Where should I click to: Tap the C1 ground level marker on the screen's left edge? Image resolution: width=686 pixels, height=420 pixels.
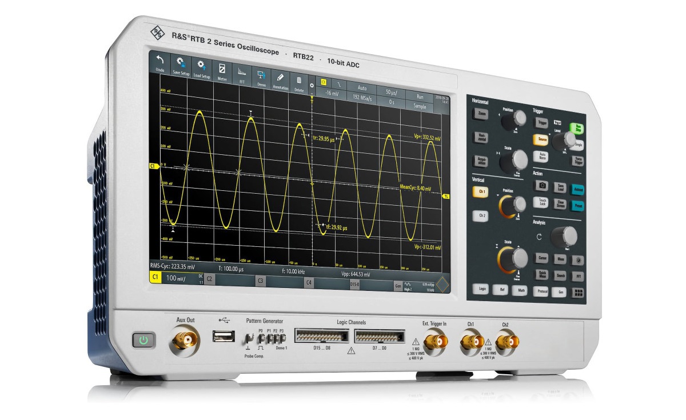[x=153, y=166]
